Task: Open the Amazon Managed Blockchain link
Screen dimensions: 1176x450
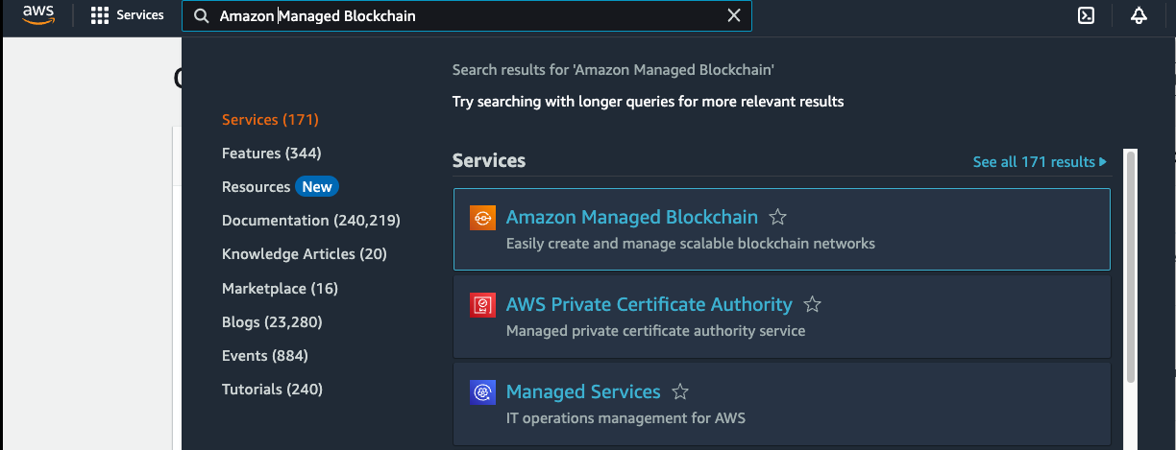Action: coord(632,218)
